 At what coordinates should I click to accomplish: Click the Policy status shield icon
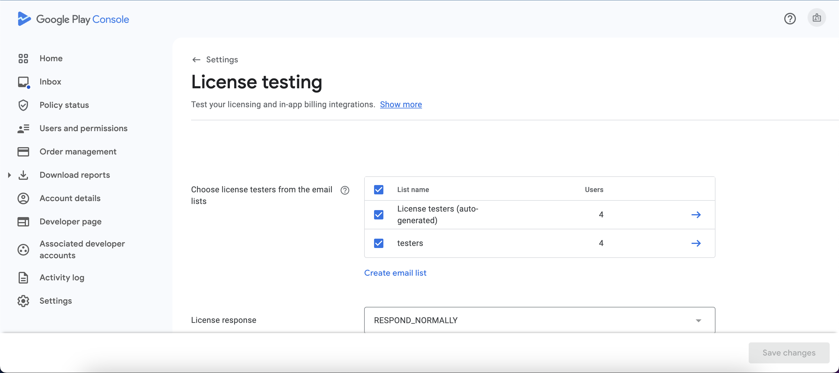click(x=23, y=105)
